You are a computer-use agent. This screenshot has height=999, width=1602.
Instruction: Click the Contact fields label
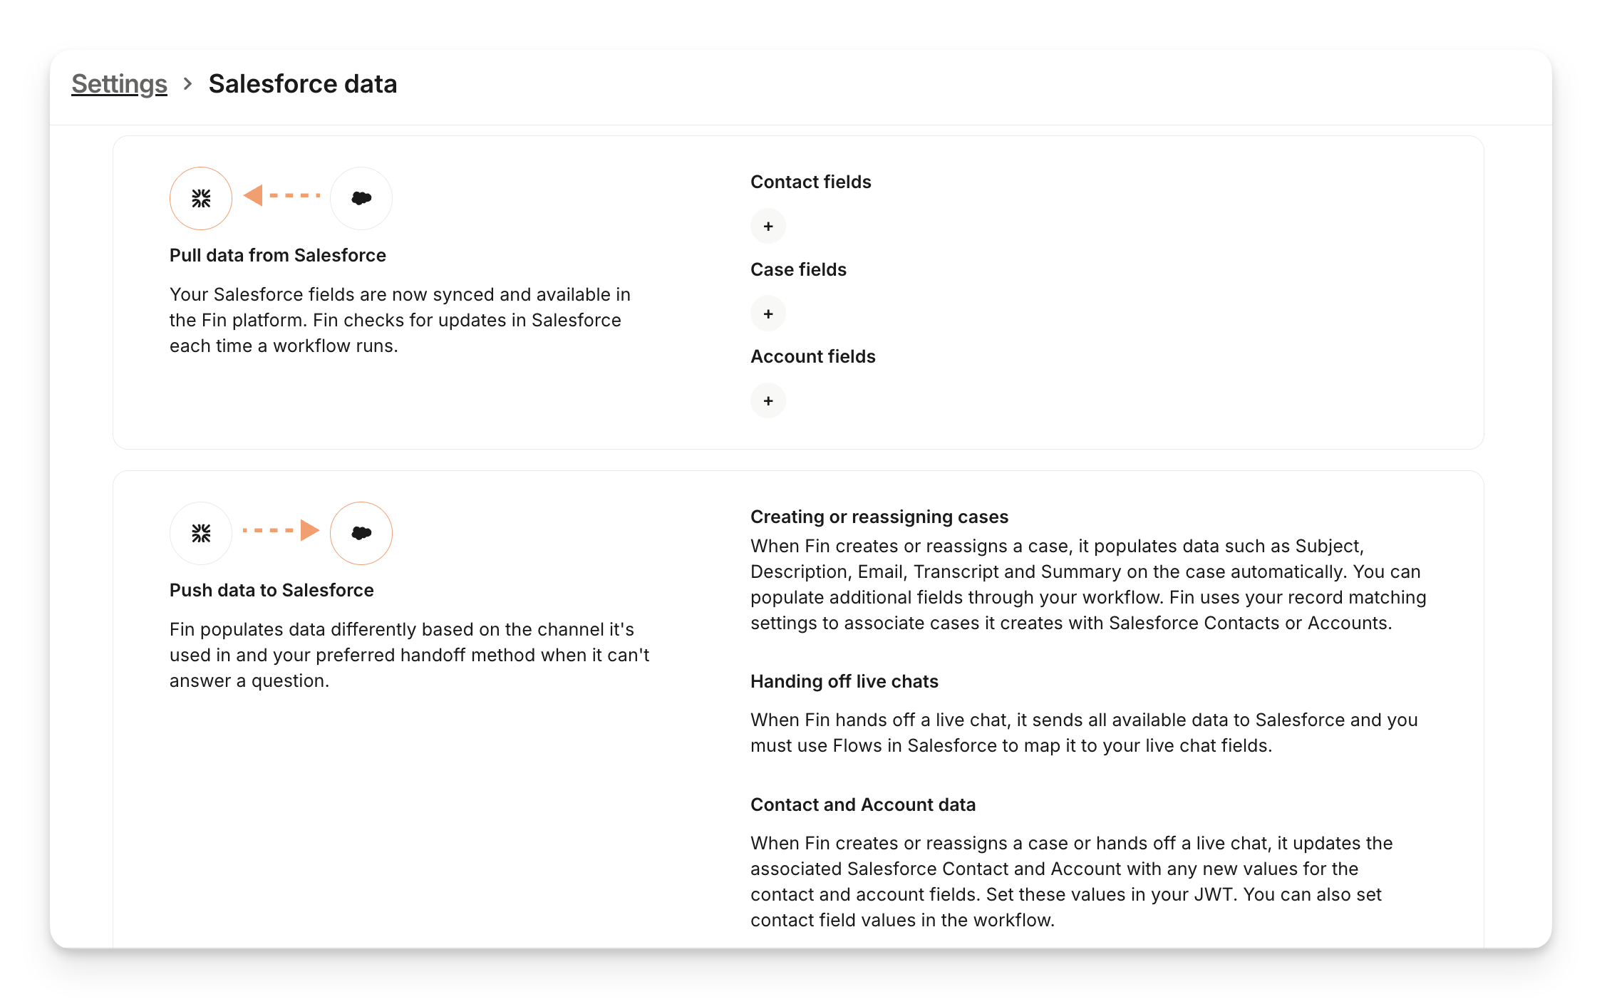810,182
